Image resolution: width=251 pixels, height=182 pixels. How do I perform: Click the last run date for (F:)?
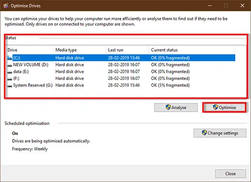click(x=124, y=79)
